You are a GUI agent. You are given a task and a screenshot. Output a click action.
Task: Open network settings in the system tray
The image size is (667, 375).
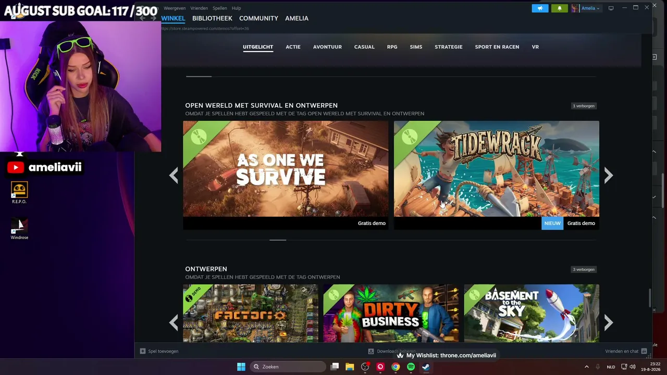[624, 367]
